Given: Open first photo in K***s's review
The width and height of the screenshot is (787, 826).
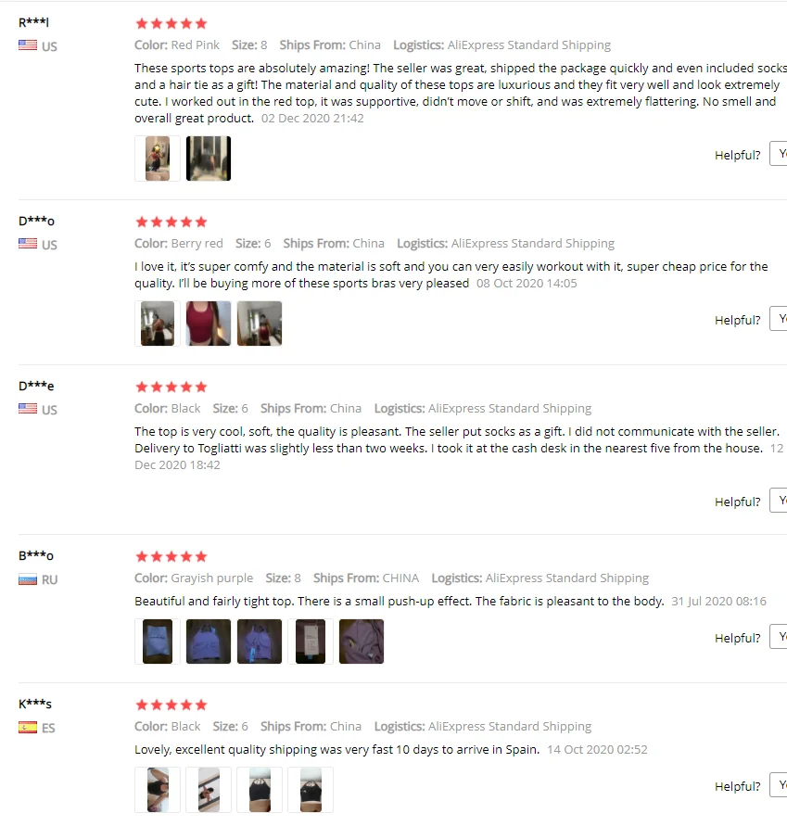Looking at the screenshot, I should pyautogui.click(x=158, y=790).
